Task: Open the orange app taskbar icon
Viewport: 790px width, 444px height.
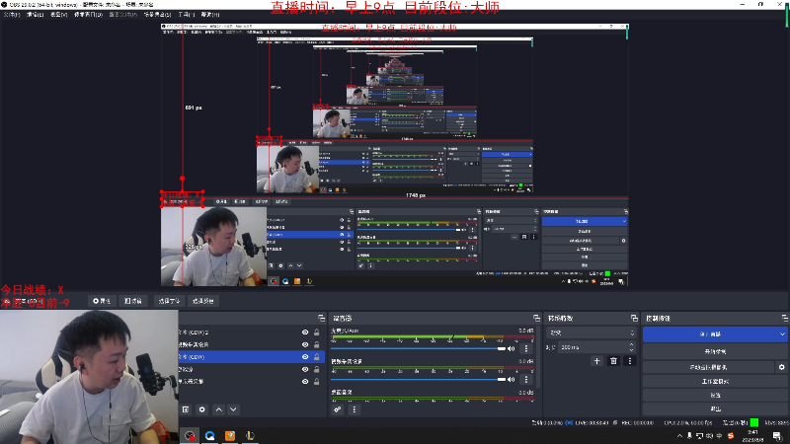Action: coord(230,435)
